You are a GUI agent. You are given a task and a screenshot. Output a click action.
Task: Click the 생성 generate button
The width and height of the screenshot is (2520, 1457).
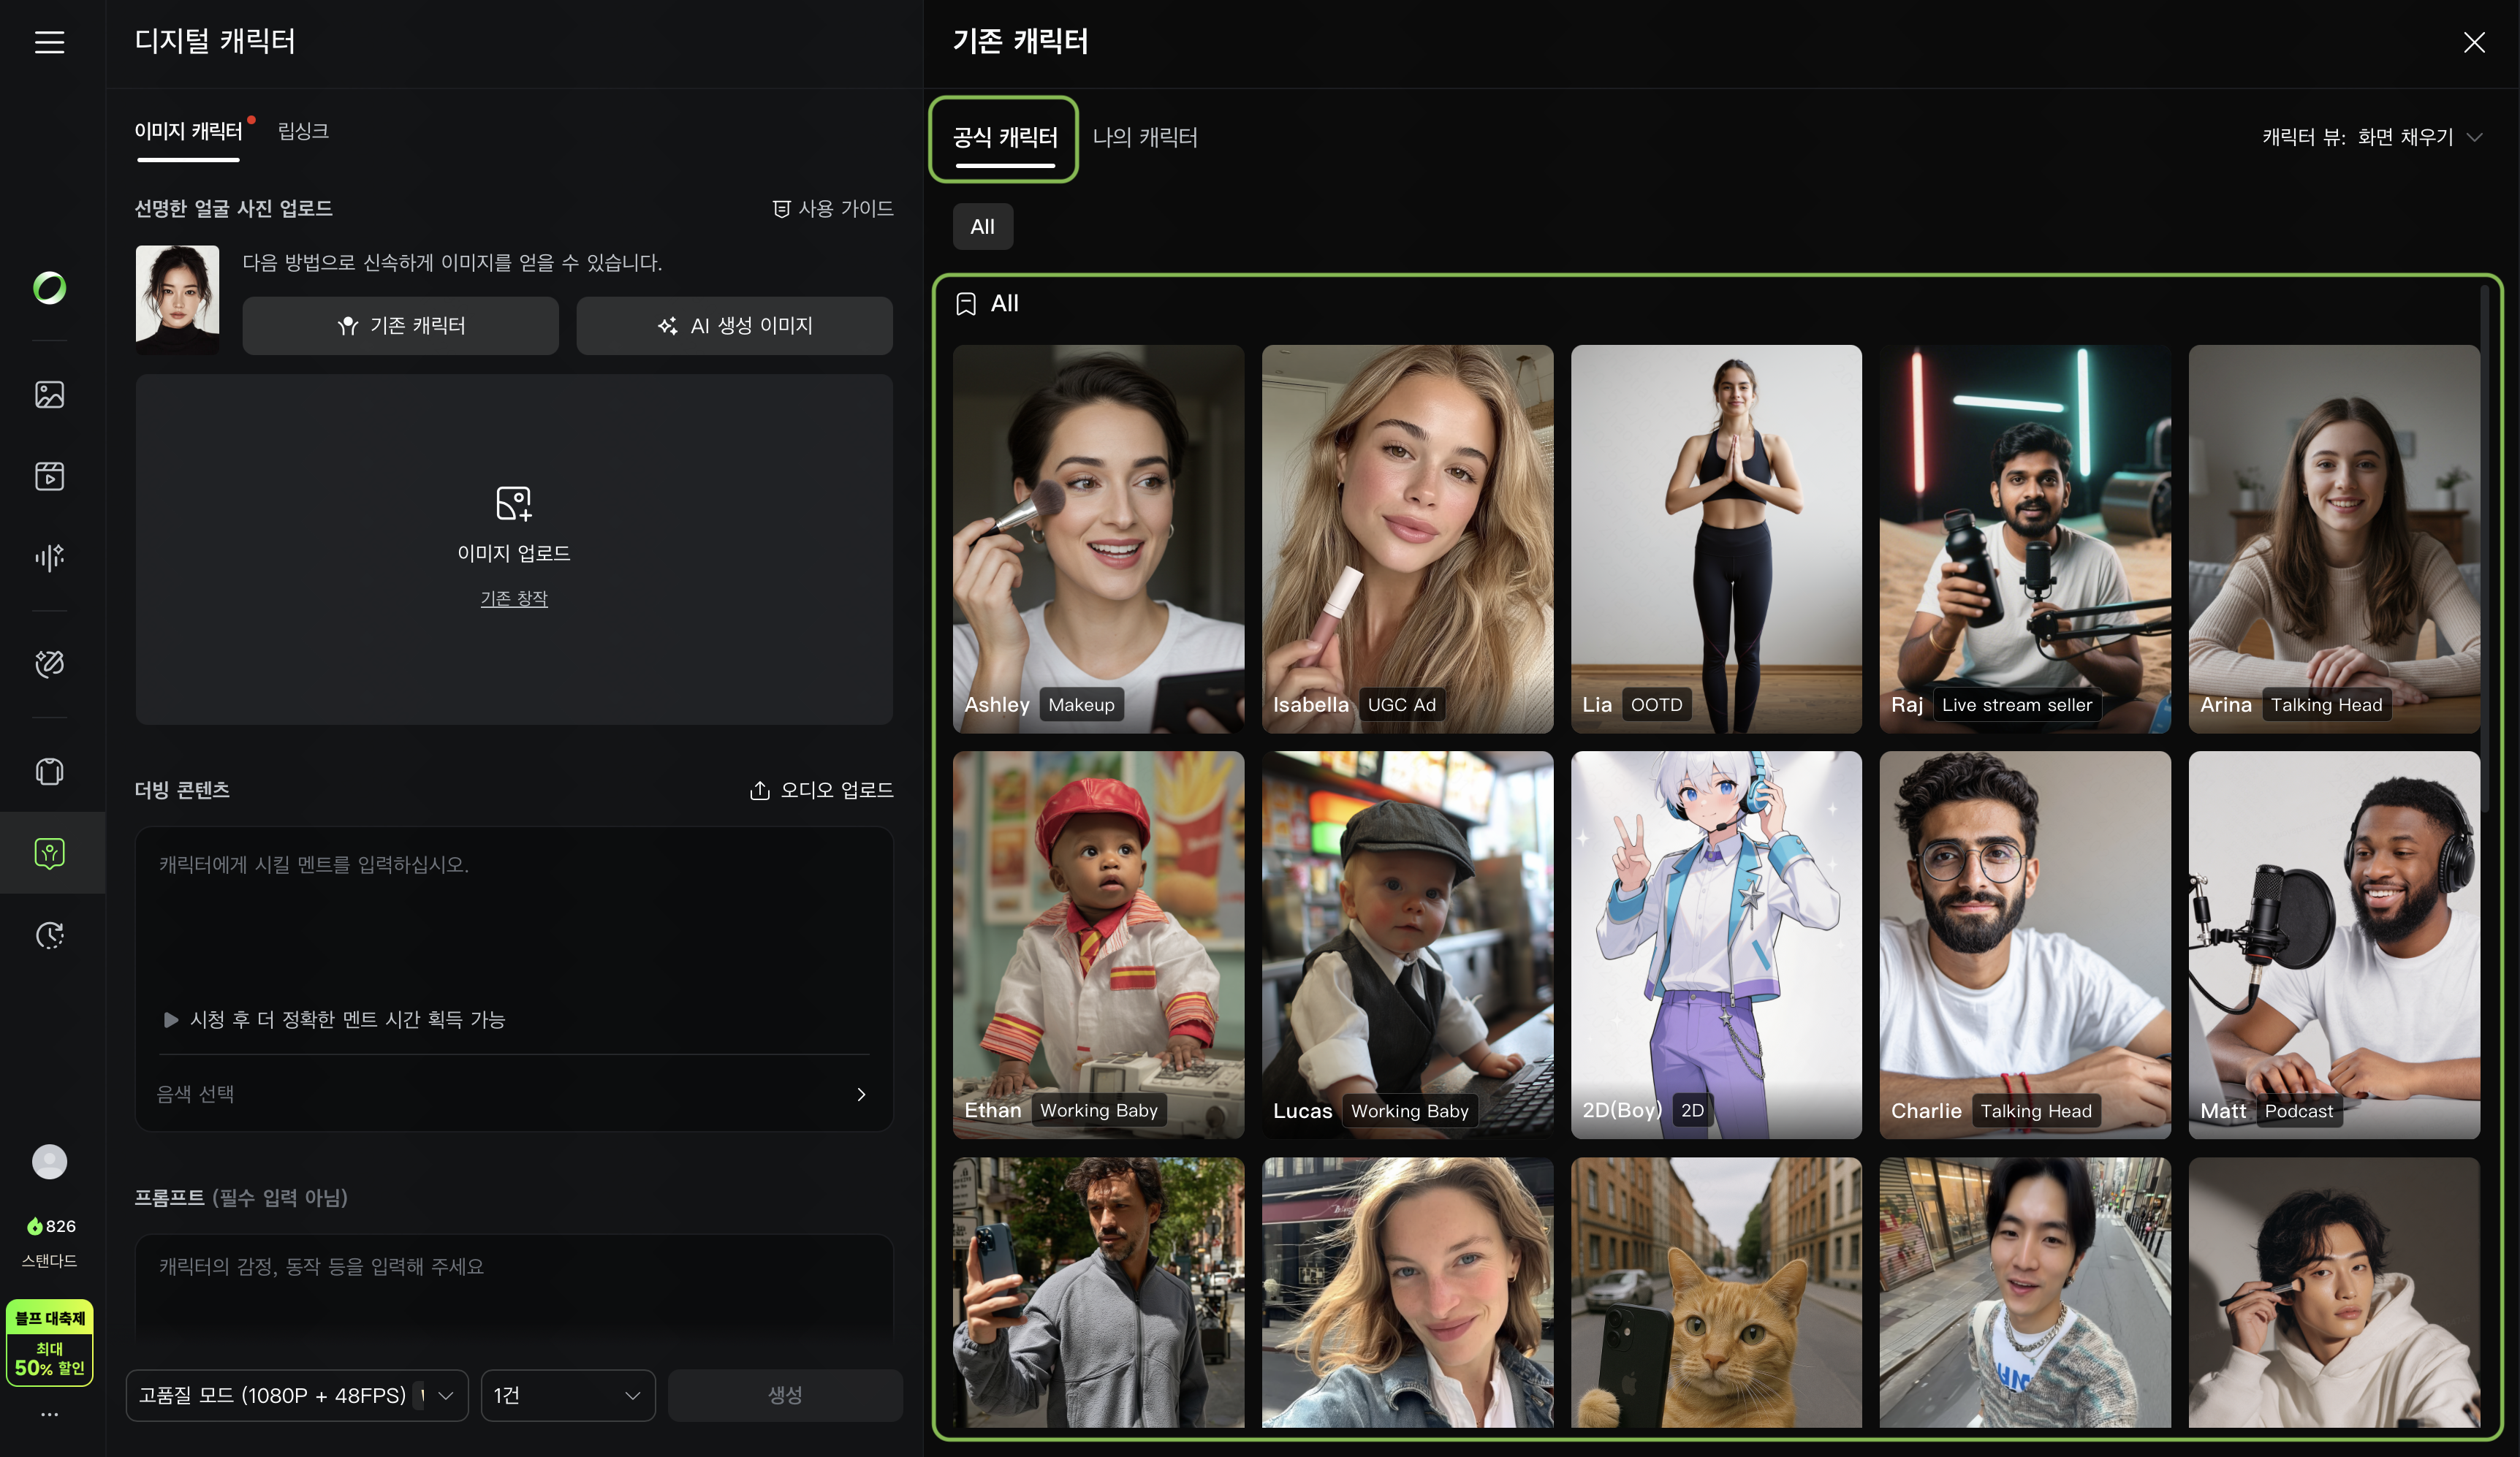coord(785,1396)
